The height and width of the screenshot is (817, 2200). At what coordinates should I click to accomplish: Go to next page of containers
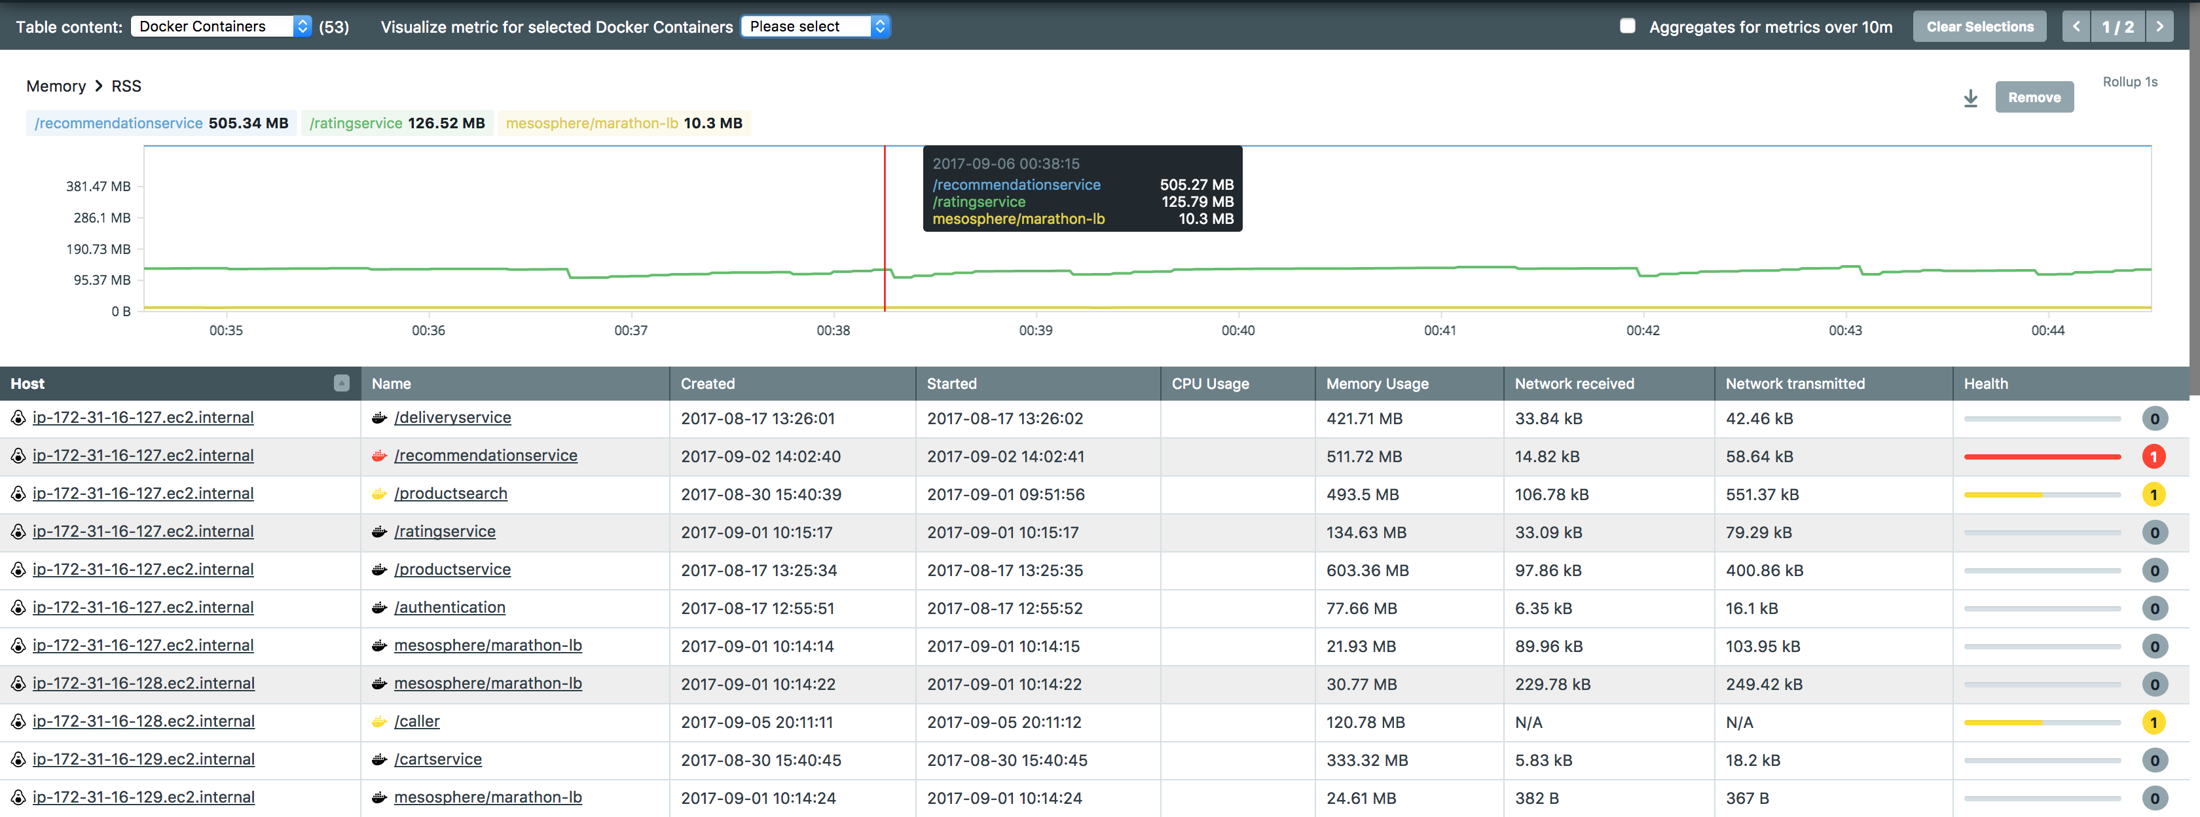pyautogui.click(x=2159, y=26)
